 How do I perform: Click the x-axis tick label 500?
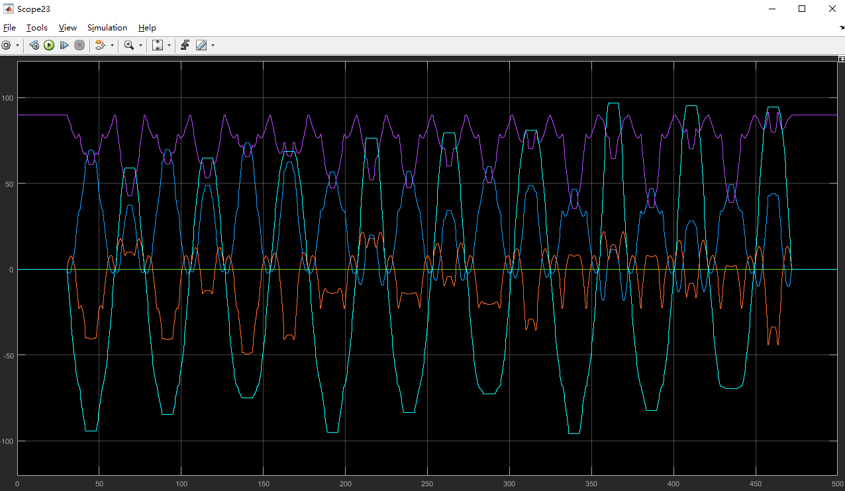[837, 484]
